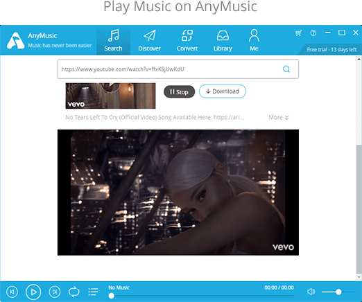Open the playlist queue icon
Image resolution: width=362 pixels, height=302 pixels.
[x=93, y=292]
